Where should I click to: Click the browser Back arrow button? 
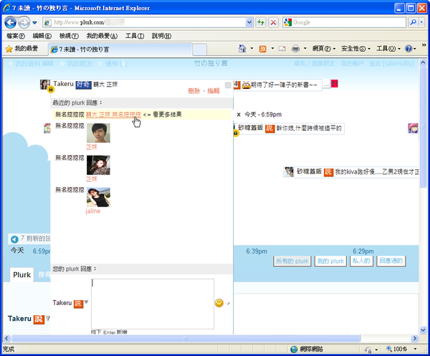tap(11, 22)
